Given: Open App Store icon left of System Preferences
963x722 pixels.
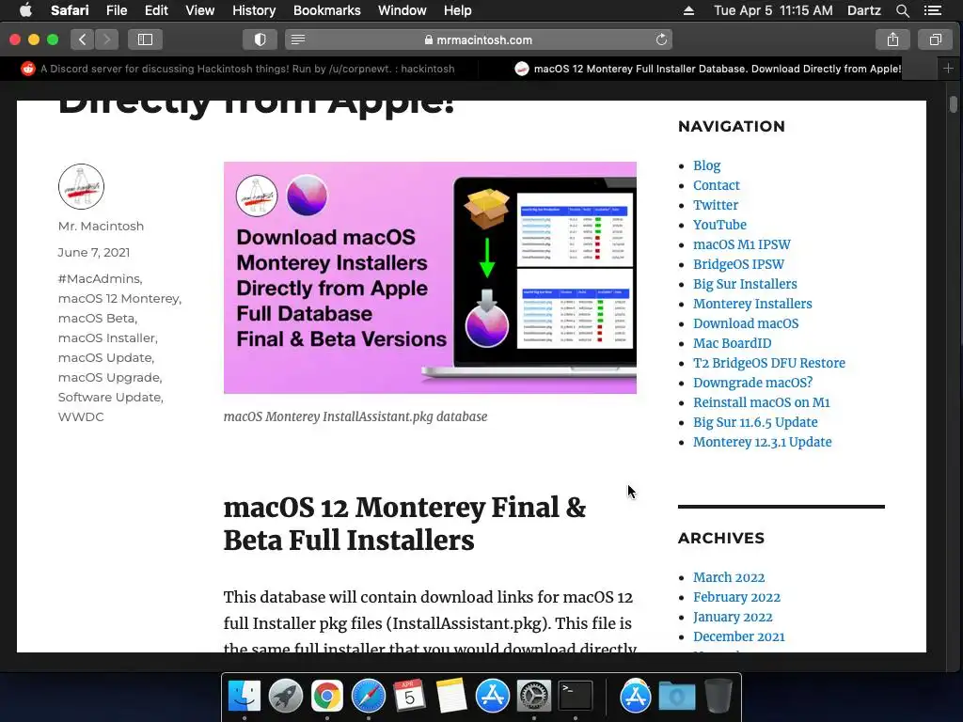Looking at the screenshot, I should click(493, 696).
